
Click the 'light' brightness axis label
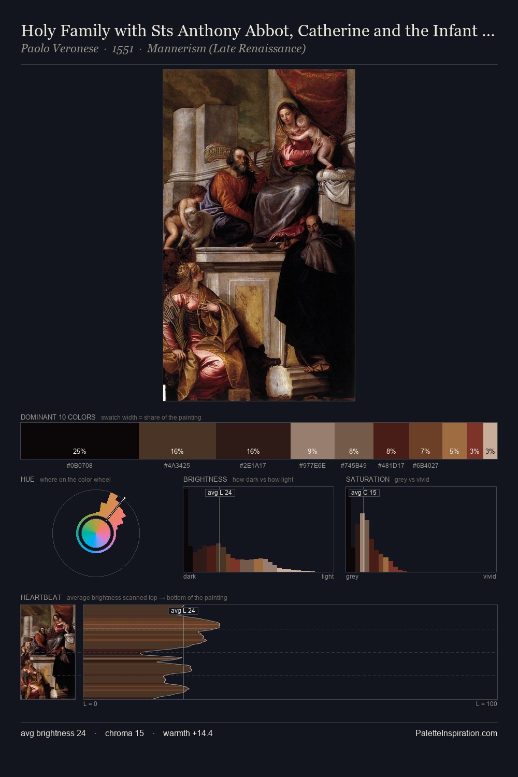coord(327,577)
